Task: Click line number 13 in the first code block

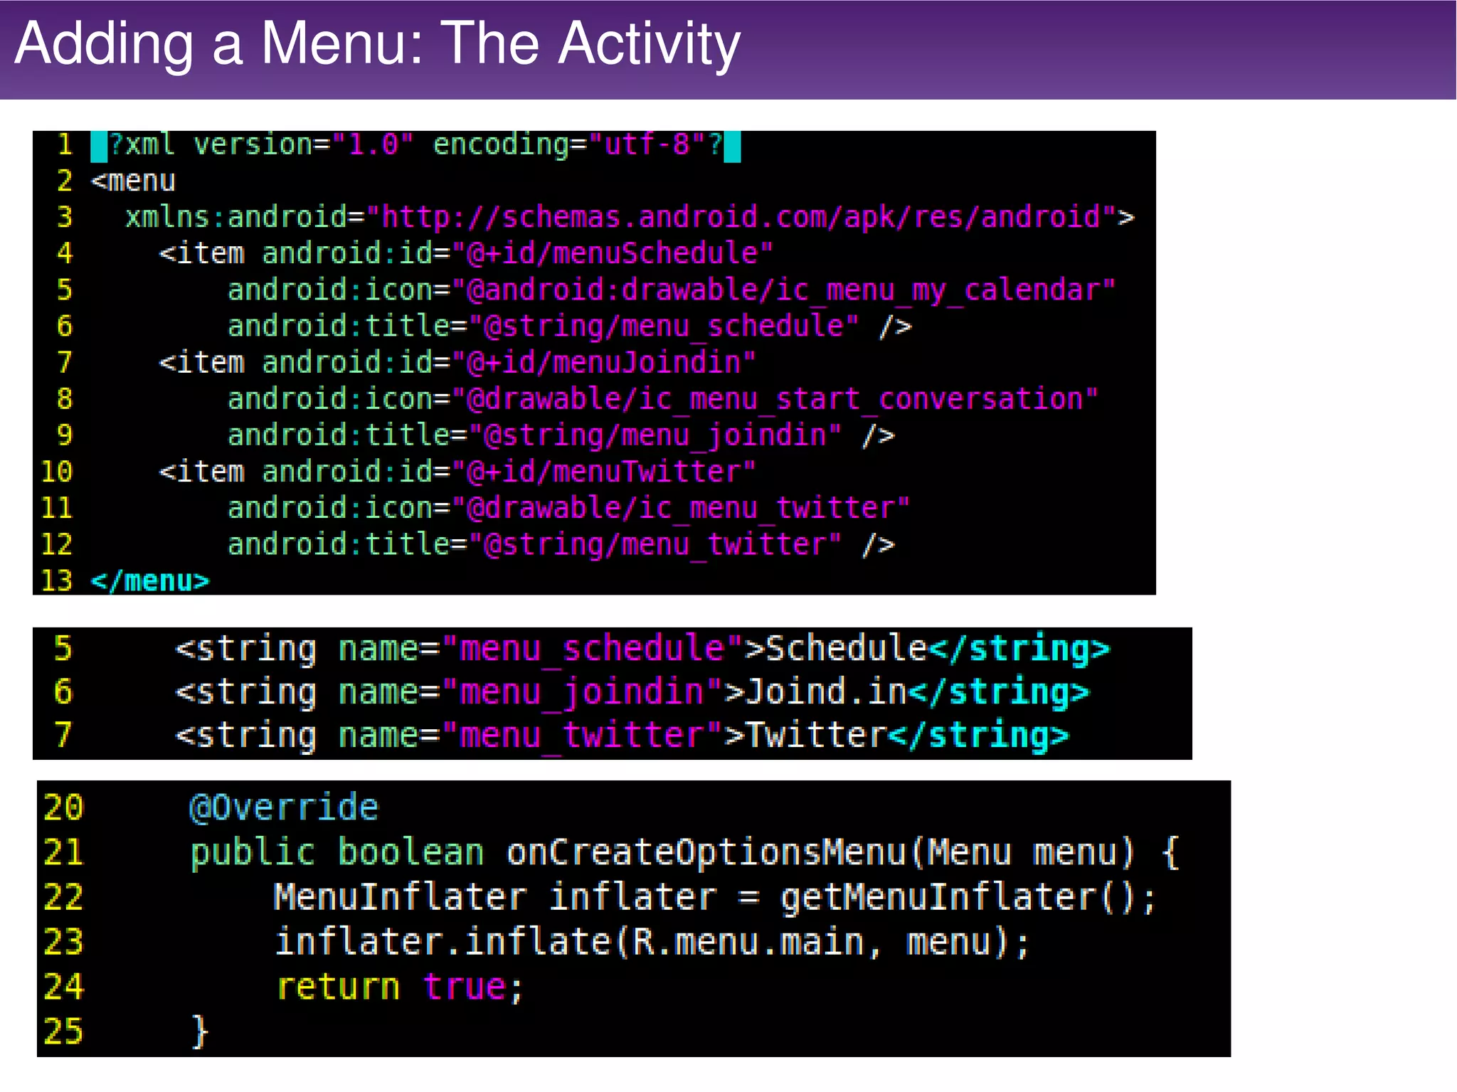Action: click(x=57, y=581)
